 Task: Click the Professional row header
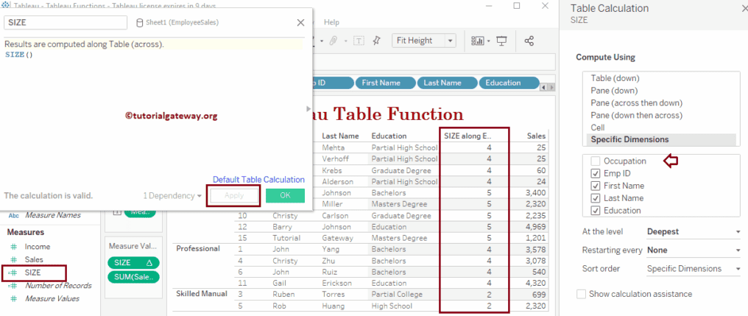coord(198,249)
